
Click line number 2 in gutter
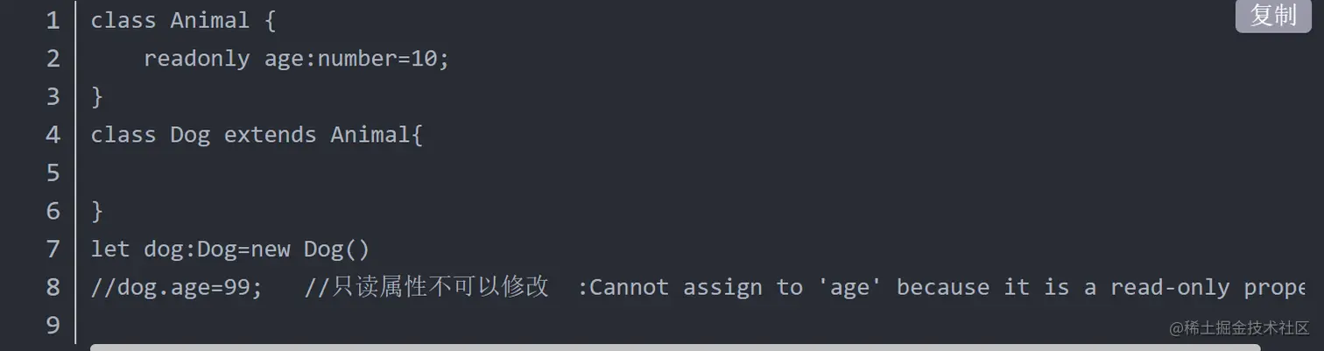click(x=53, y=59)
